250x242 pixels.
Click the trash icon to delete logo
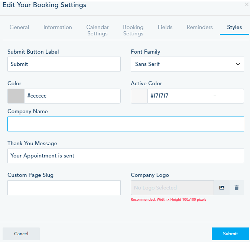tap(237, 188)
